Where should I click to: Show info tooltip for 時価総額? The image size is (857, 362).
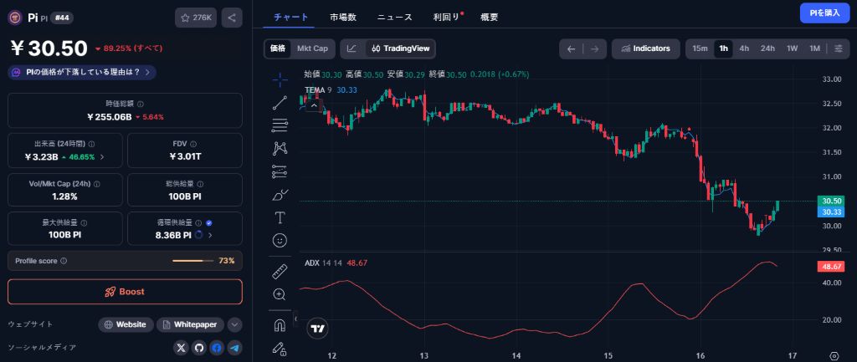click(141, 104)
